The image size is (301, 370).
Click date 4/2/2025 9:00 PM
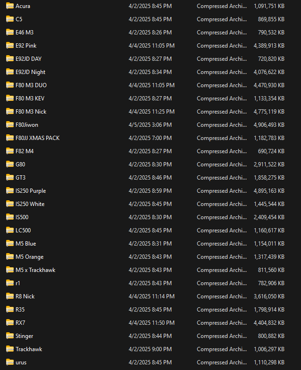point(150,349)
